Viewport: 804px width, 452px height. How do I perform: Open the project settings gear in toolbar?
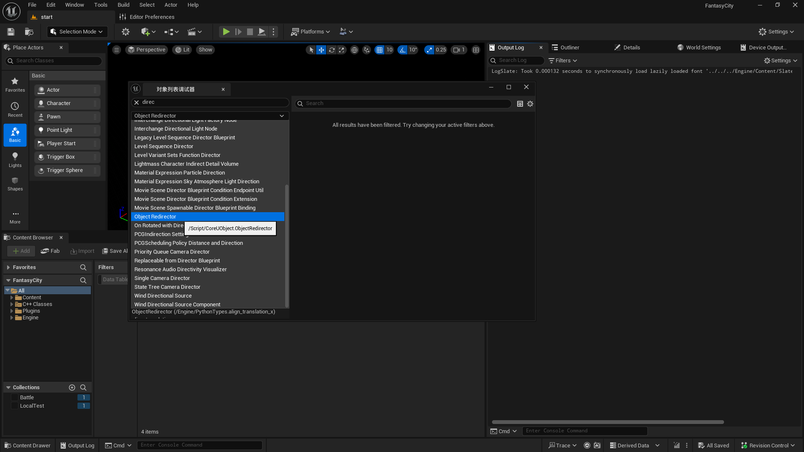click(126, 32)
